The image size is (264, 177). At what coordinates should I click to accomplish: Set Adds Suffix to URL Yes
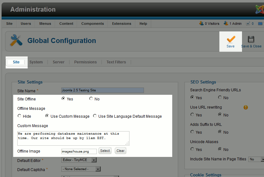click(192, 132)
